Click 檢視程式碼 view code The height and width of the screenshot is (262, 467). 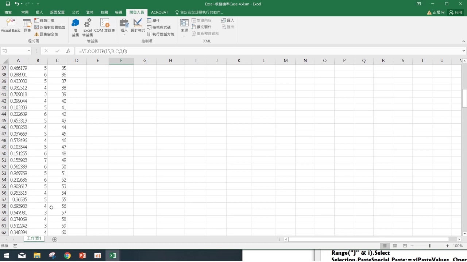[159, 27]
